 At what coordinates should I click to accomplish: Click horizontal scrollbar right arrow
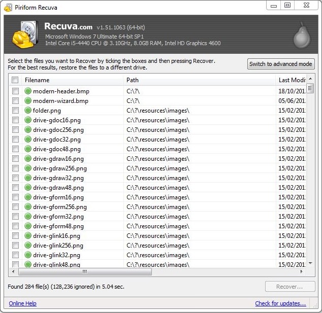pos(302,271)
